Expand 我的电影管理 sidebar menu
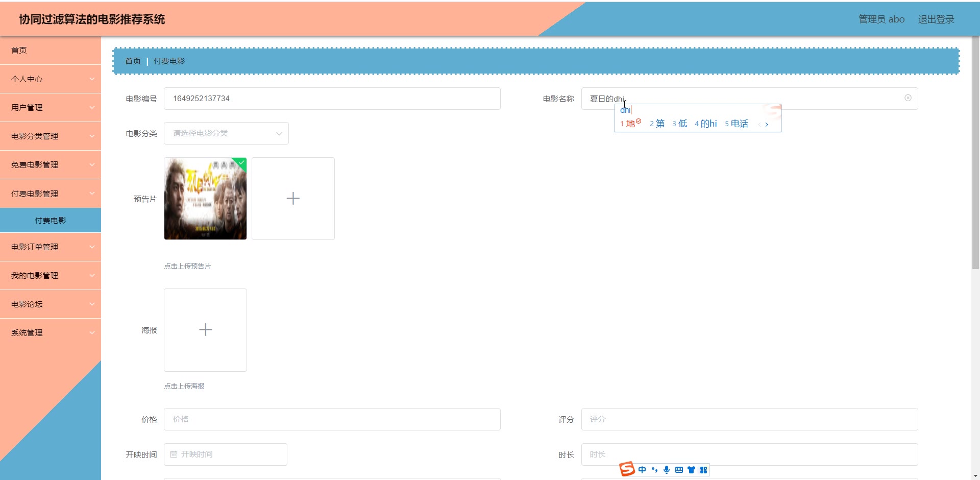This screenshot has height=480, width=980. pyautogui.click(x=51, y=276)
